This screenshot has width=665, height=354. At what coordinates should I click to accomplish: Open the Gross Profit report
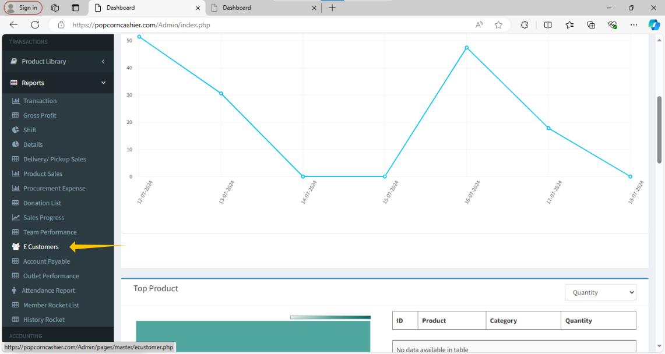pyautogui.click(x=40, y=115)
